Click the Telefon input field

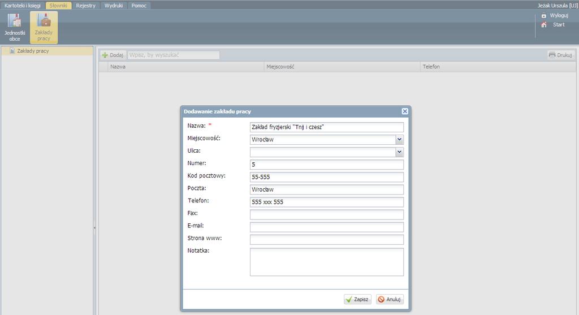(327, 202)
